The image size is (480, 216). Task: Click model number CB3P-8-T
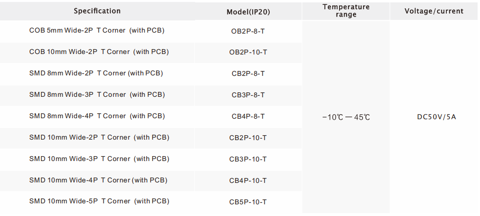tap(248, 95)
